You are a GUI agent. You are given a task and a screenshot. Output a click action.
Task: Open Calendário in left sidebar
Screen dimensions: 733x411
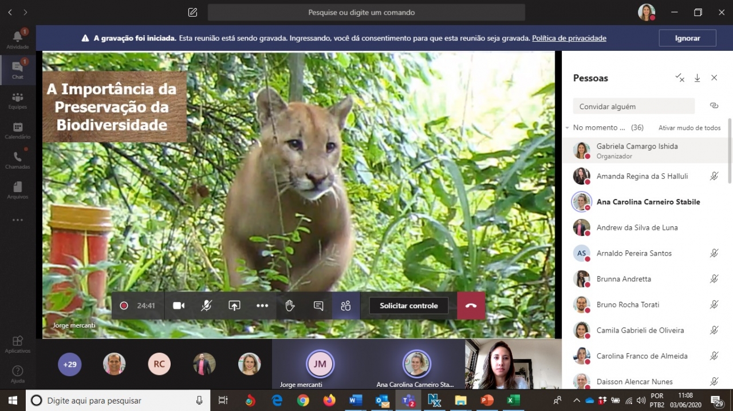[x=18, y=130]
